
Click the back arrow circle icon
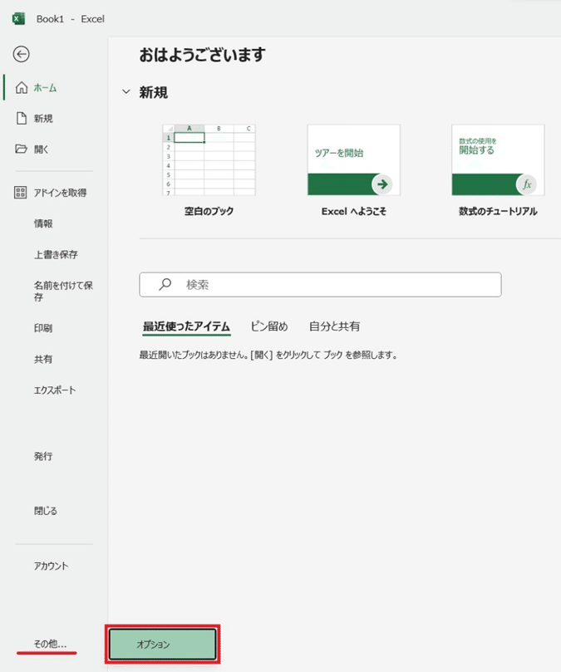coord(21,54)
